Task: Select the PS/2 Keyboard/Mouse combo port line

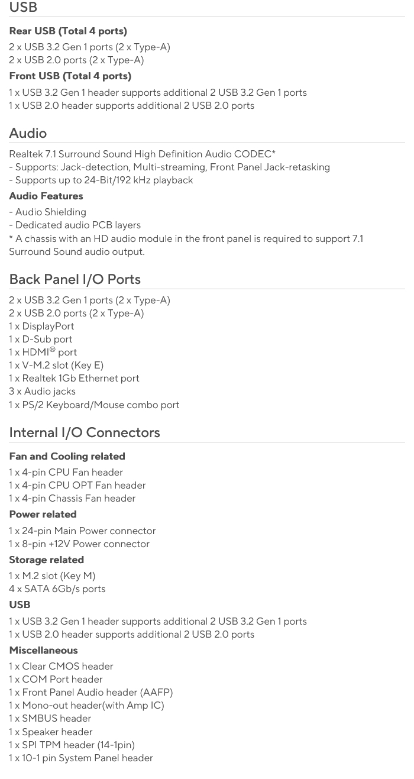Action: click(94, 405)
